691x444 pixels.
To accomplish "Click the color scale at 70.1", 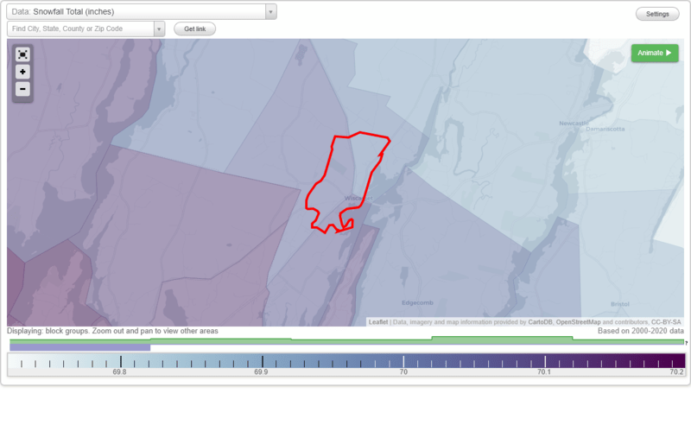I will (545, 362).
